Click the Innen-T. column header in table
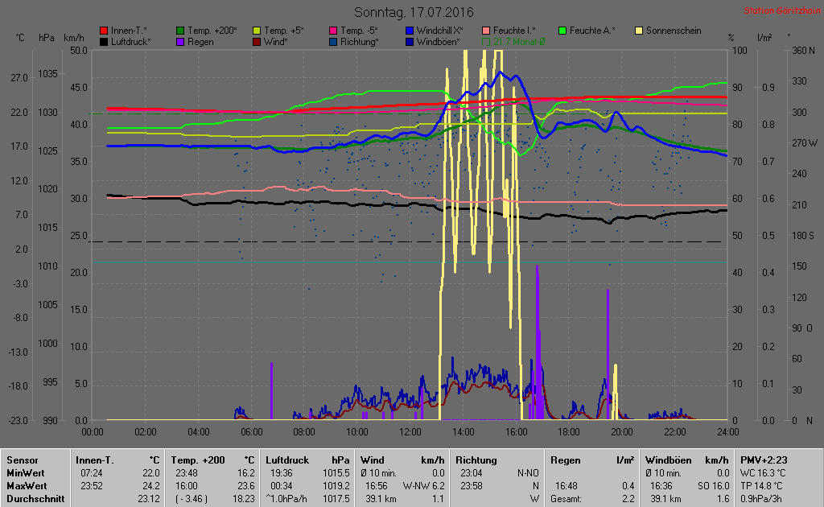The image size is (824, 507). (x=95, y=460)
